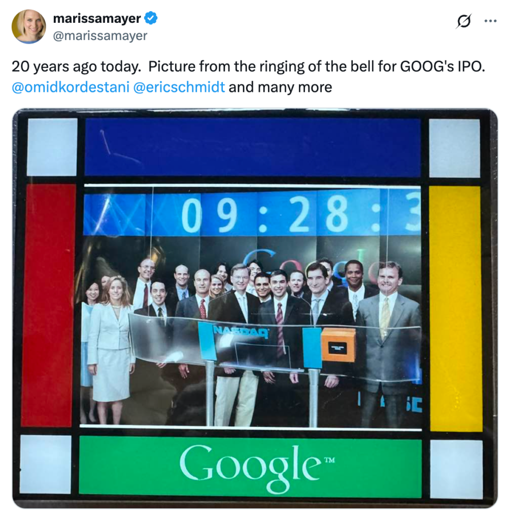Screen dimensions: 511x520
Task: Click the @ericschmidt mention link
Action: point(179,87)
